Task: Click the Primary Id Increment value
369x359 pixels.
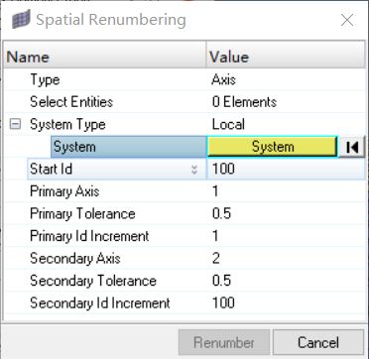Action: tap(287, 236)
